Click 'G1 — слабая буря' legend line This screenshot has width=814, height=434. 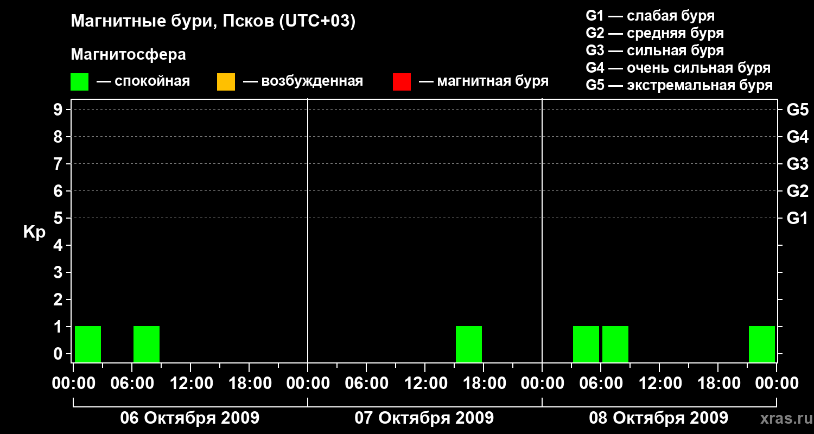650,16
